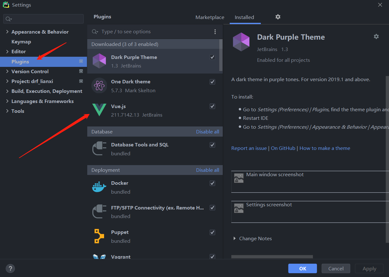This screenshot has width=389, height=277.
Task: Click the project-level icon next to Project: drf_lianxi
Action: [x=81, y=81]
